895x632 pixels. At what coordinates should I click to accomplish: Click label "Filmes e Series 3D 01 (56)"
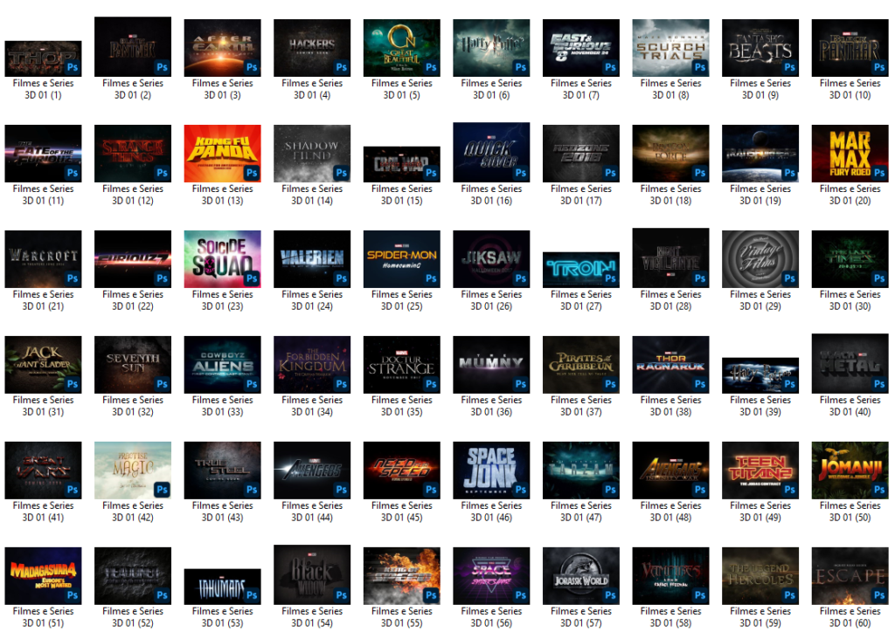pos(491,617)
